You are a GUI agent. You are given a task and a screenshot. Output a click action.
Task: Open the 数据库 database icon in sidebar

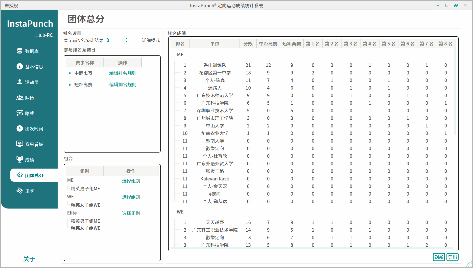[x=19, y=51]
